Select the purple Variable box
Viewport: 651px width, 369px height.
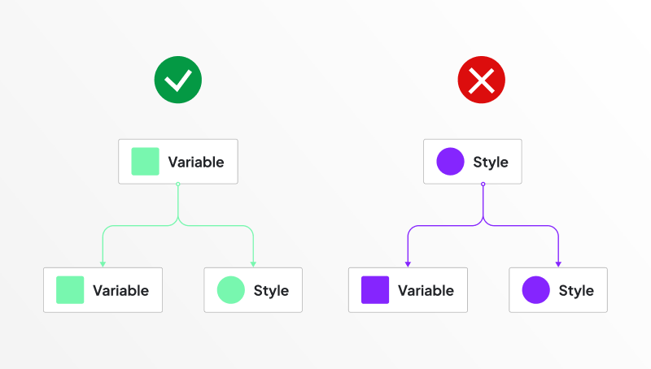coord(409,290)
